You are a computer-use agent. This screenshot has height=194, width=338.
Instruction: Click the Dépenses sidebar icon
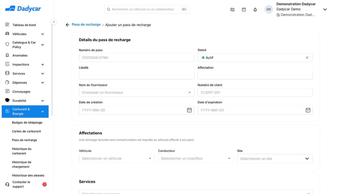[x=7, y=82]
